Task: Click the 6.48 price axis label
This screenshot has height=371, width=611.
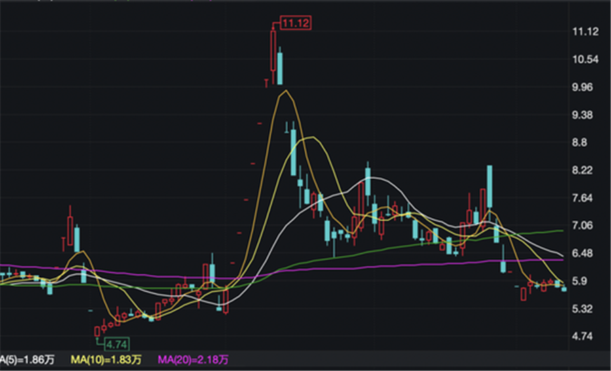Action: point(585,253)
